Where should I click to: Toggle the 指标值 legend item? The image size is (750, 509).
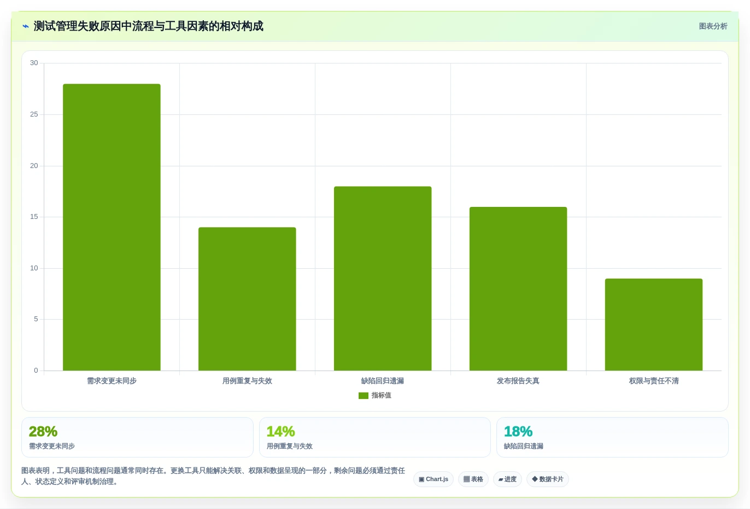[375, 395]
